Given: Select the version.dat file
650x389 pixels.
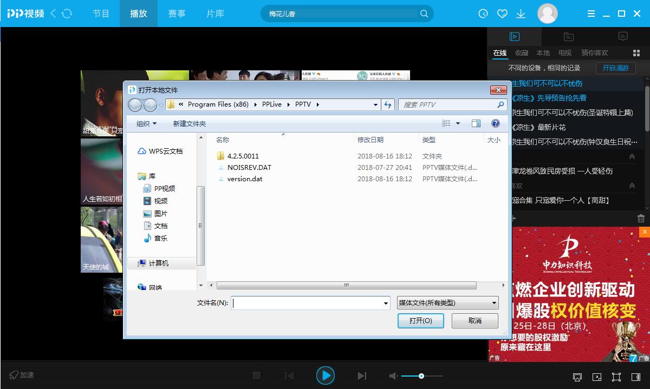Looking at the screenshot, I should (x=245, y=179).
